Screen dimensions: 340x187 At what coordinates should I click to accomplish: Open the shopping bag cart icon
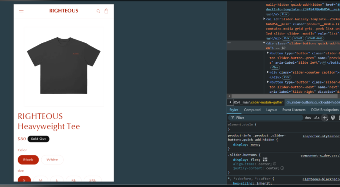point(106,11)
